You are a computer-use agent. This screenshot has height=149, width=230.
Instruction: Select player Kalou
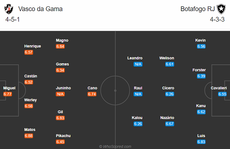[137, 118]
